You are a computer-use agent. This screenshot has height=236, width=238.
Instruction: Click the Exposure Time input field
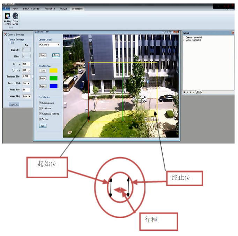[x=26, y=77]
